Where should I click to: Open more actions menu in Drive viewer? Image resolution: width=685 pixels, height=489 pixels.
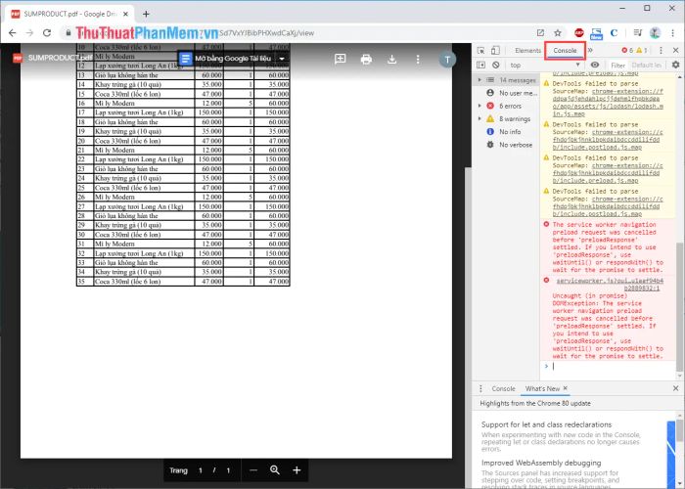(418, 59)
